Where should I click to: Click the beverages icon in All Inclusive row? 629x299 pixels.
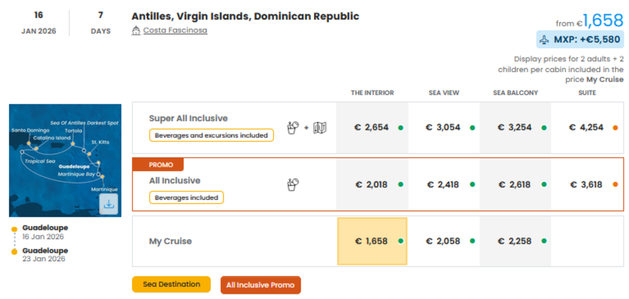(x=293, y=184)
